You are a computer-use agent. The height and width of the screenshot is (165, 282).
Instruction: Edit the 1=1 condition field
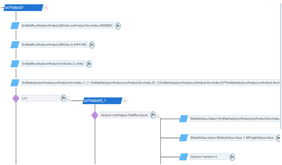click(x=40, y=98)
